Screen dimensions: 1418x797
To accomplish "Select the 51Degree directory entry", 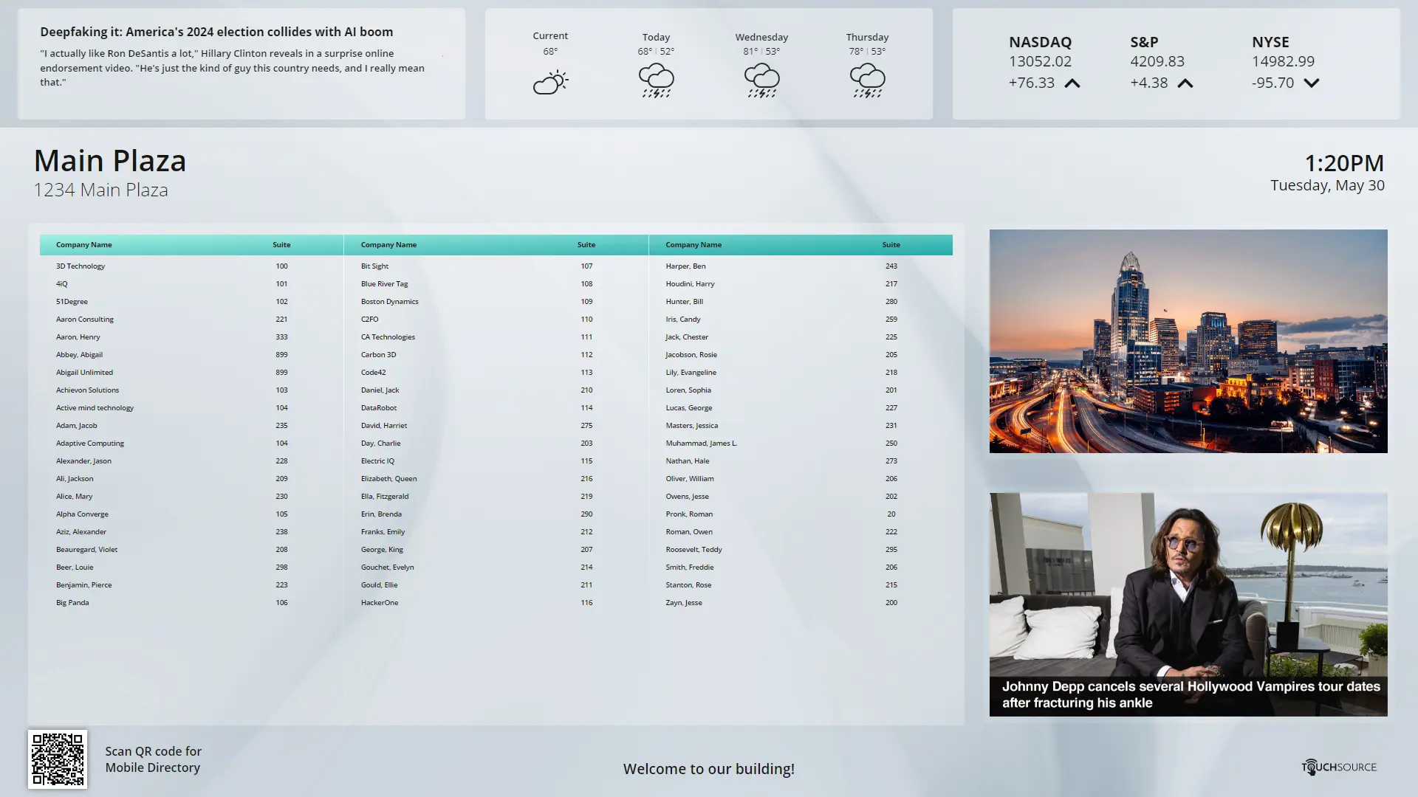I will [191, 302].
